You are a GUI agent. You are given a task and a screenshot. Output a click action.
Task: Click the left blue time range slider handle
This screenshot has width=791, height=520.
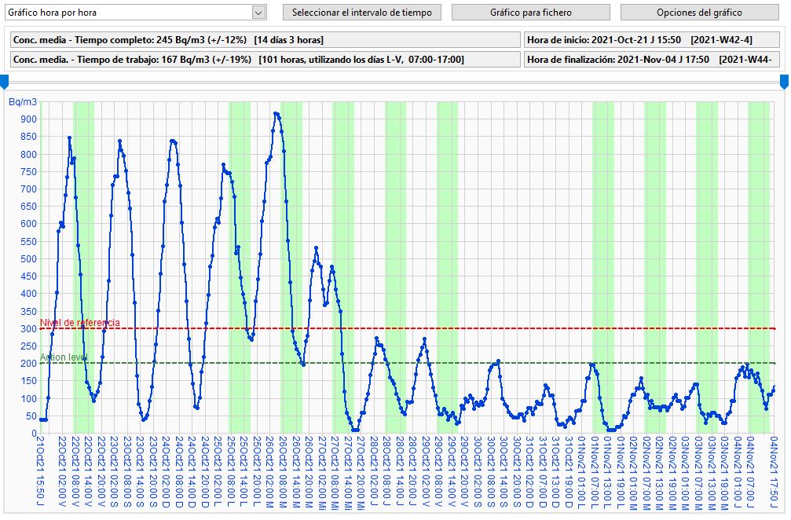point(5,82)
